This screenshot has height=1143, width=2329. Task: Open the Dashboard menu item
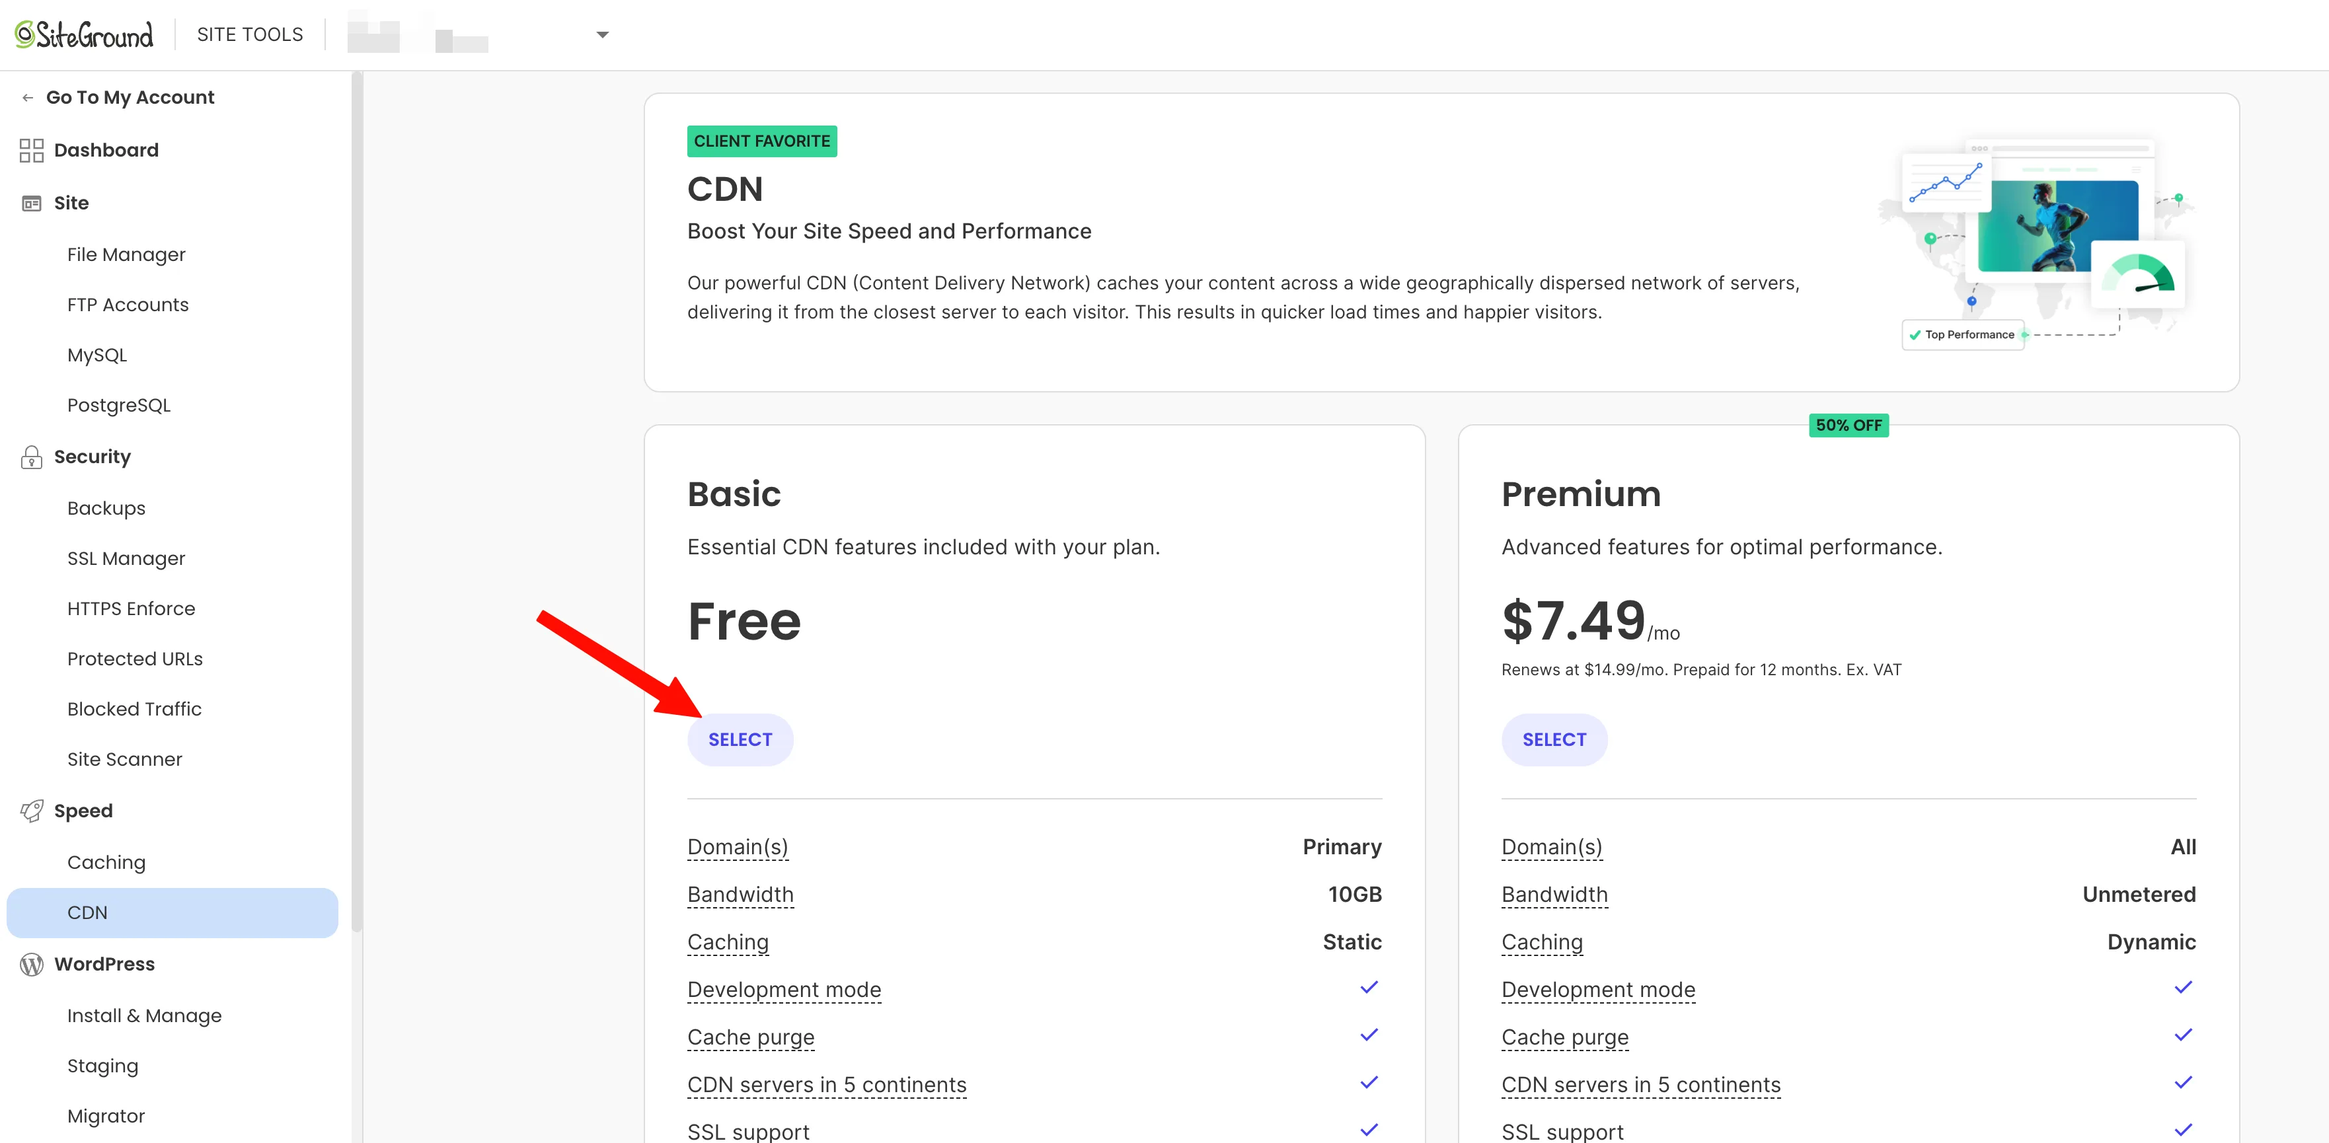click(x=106, y=150)
